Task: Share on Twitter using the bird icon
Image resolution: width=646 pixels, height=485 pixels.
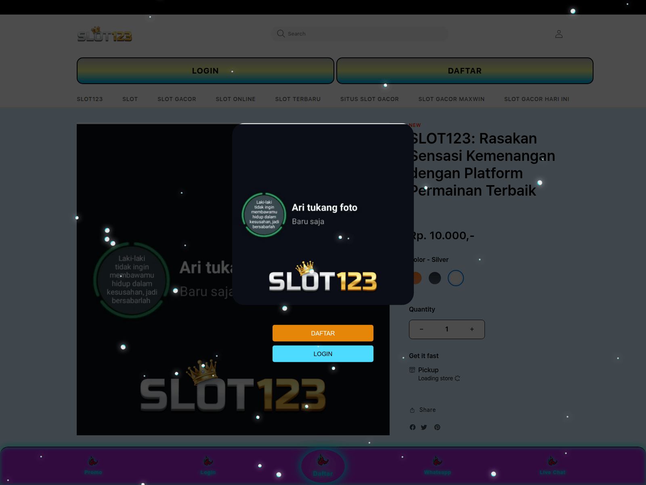Action: point(424,427)
